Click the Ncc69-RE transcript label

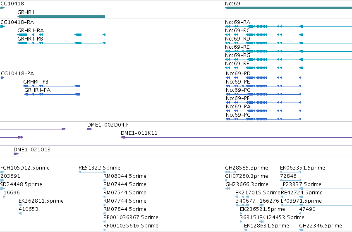click(x=237, y=47)
